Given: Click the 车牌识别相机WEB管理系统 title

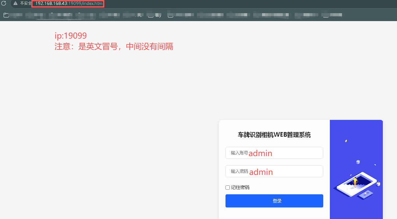Looking at the screenshot, I should point(274,135).
